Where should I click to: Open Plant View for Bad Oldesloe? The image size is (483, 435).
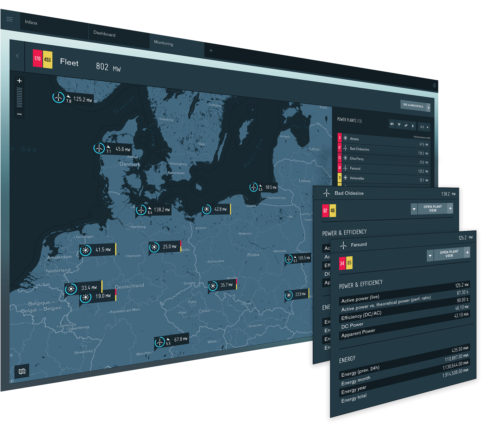click(x=435, y=209)
